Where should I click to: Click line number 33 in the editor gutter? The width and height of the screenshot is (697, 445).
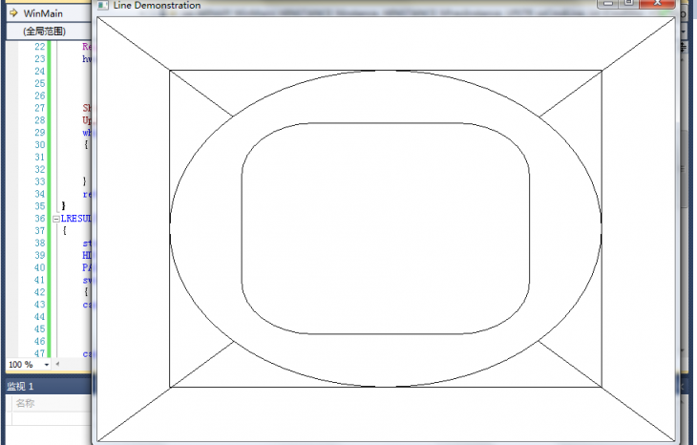[38, 181]
